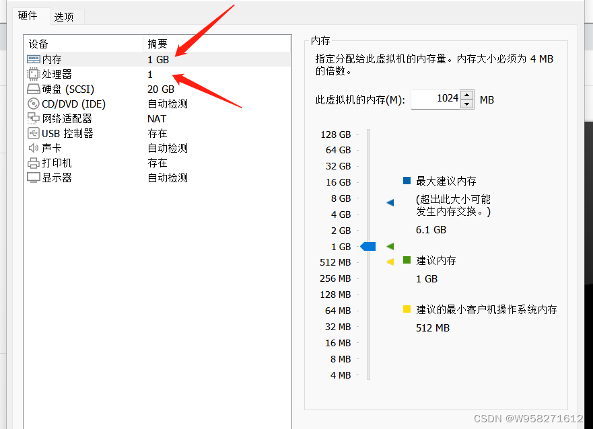Click the blue memory slider handle
This screenshot has width=593, height=429.
[x=368, y=247]
